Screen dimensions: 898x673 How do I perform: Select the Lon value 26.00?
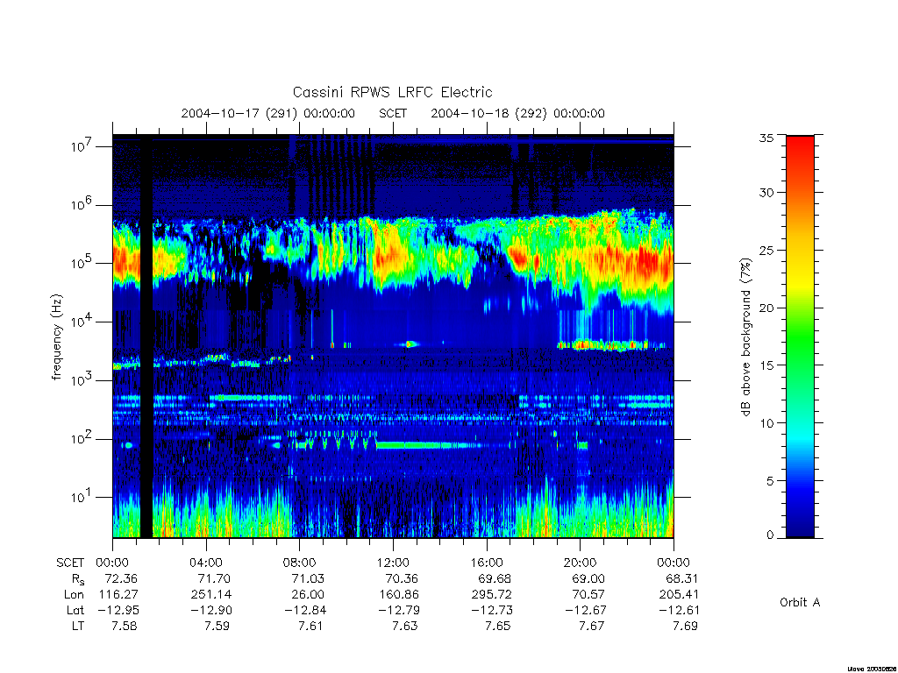(x=308, y=594)
